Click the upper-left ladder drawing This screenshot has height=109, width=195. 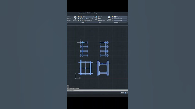(84, 49)
